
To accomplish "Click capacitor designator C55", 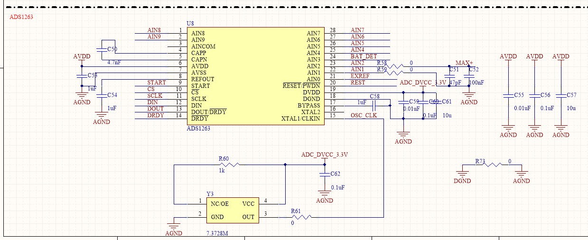I will tap(519, 95).
